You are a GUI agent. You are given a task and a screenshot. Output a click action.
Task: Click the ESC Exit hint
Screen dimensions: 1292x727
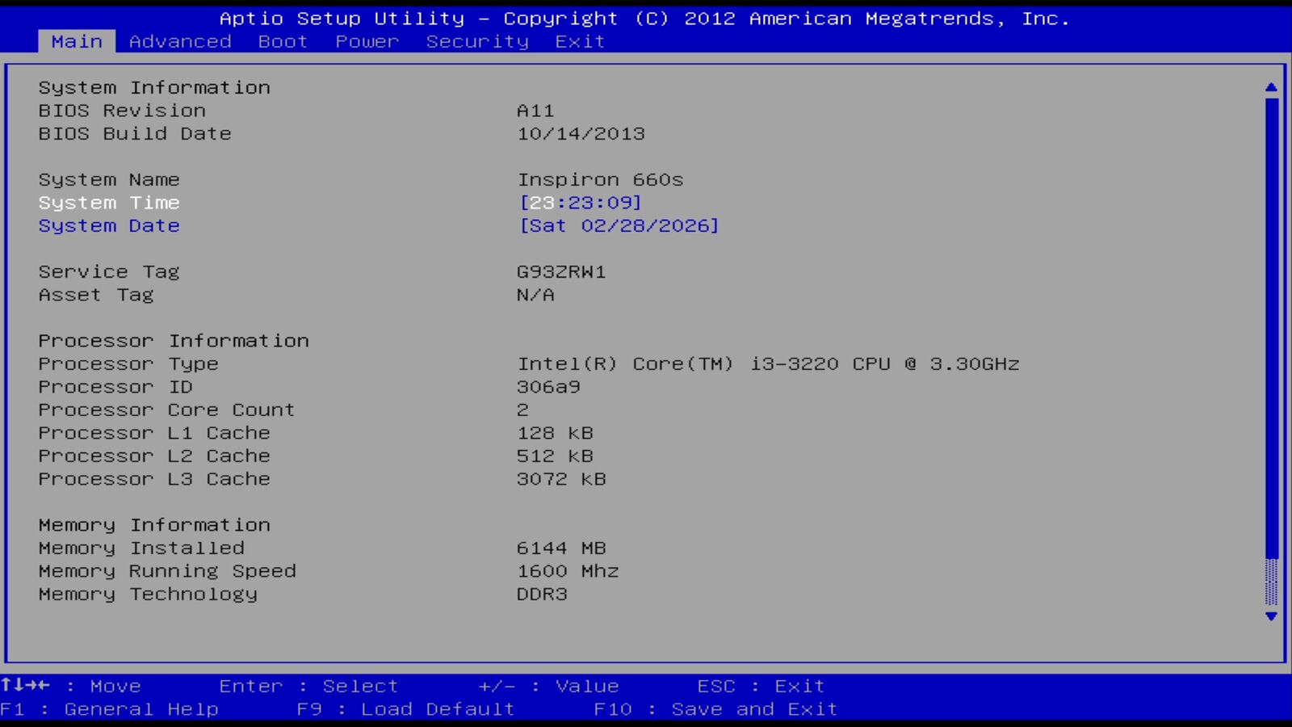point(761,687)
